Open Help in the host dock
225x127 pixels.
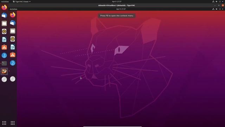click(x=4, y=55)
